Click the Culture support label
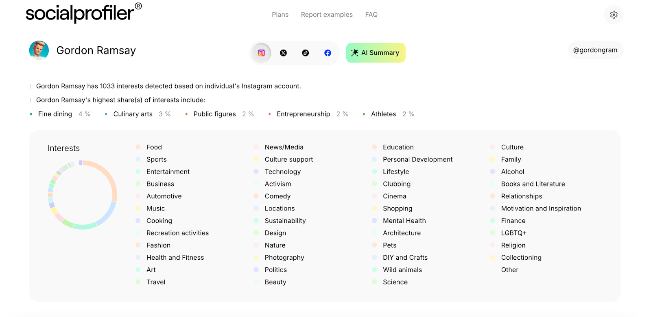Screen dimensions: 651x317 click(x=289, y=160)
